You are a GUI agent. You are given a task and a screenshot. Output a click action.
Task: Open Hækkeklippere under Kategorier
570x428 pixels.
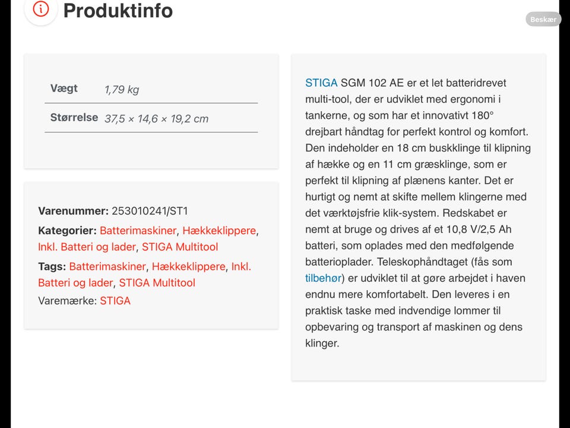(219, 231)
